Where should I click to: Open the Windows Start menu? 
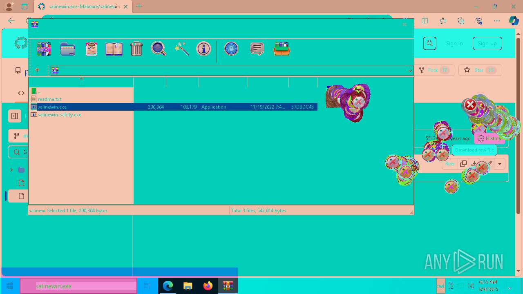(x=10, y=286)
